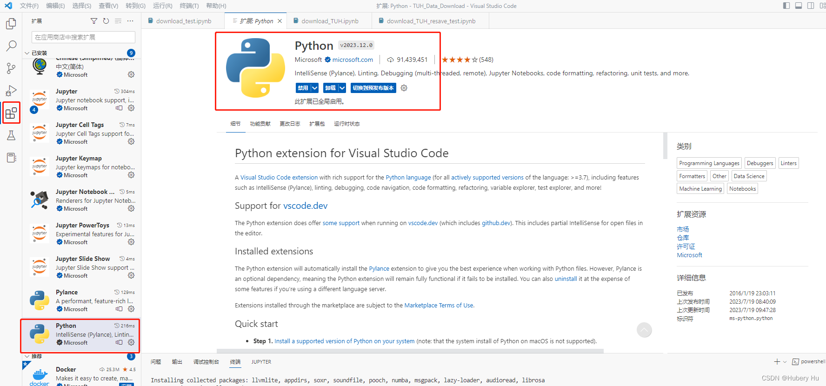Click the Pylance link in description

pyautogui.click(x=379, y=268)
